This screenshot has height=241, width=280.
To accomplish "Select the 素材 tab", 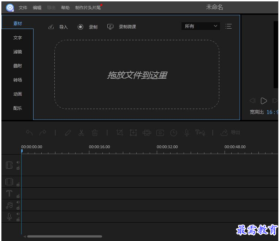I will [x=18, y=23].
